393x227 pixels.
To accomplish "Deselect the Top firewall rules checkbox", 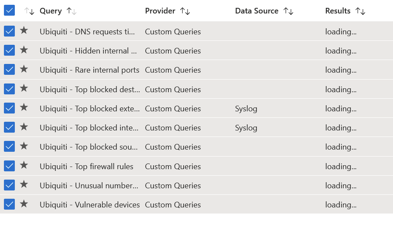I will [9, 166].
